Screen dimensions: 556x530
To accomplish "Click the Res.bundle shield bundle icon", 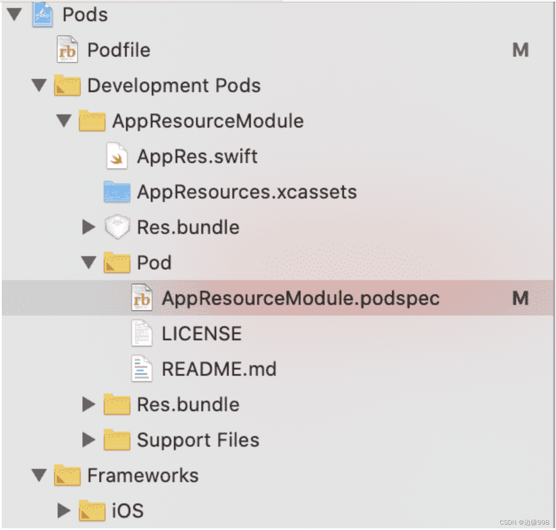I will click(117, 227).
